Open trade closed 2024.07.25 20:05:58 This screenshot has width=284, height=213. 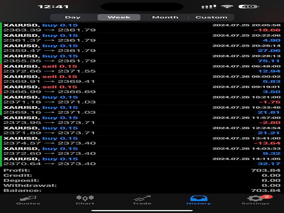[142, 28]
